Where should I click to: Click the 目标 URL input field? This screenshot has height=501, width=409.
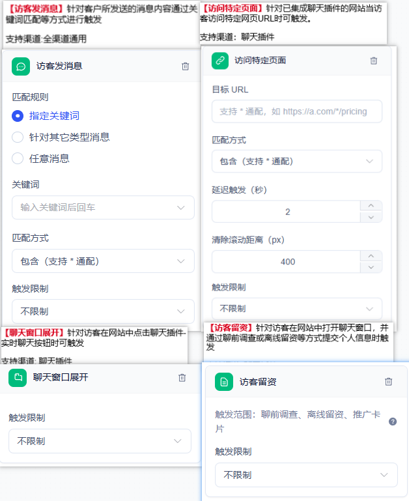point(297,111)
